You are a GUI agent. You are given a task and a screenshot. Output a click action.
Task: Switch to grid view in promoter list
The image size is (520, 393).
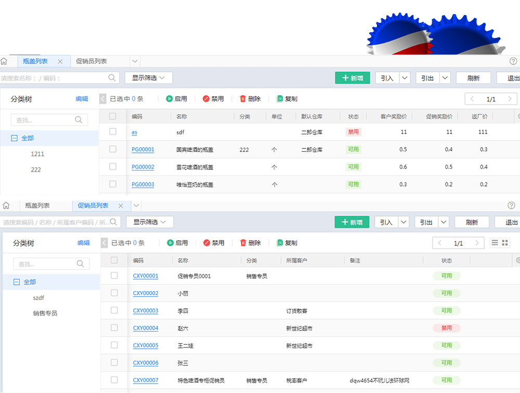(x=504, y=243)
